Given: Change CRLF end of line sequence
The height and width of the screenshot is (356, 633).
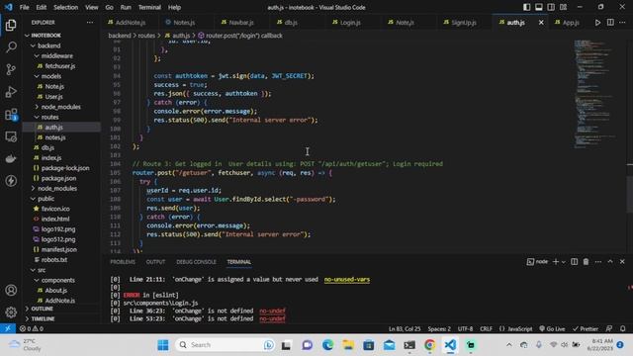Looking at the screenshot, I should pos(486,328).
